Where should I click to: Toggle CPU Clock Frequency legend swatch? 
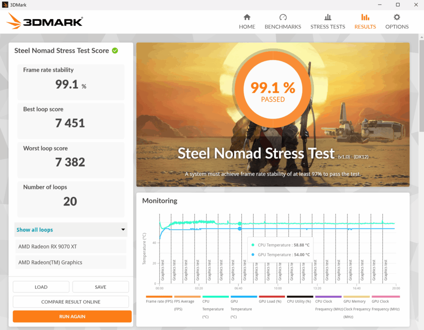(x=328, y=297)
